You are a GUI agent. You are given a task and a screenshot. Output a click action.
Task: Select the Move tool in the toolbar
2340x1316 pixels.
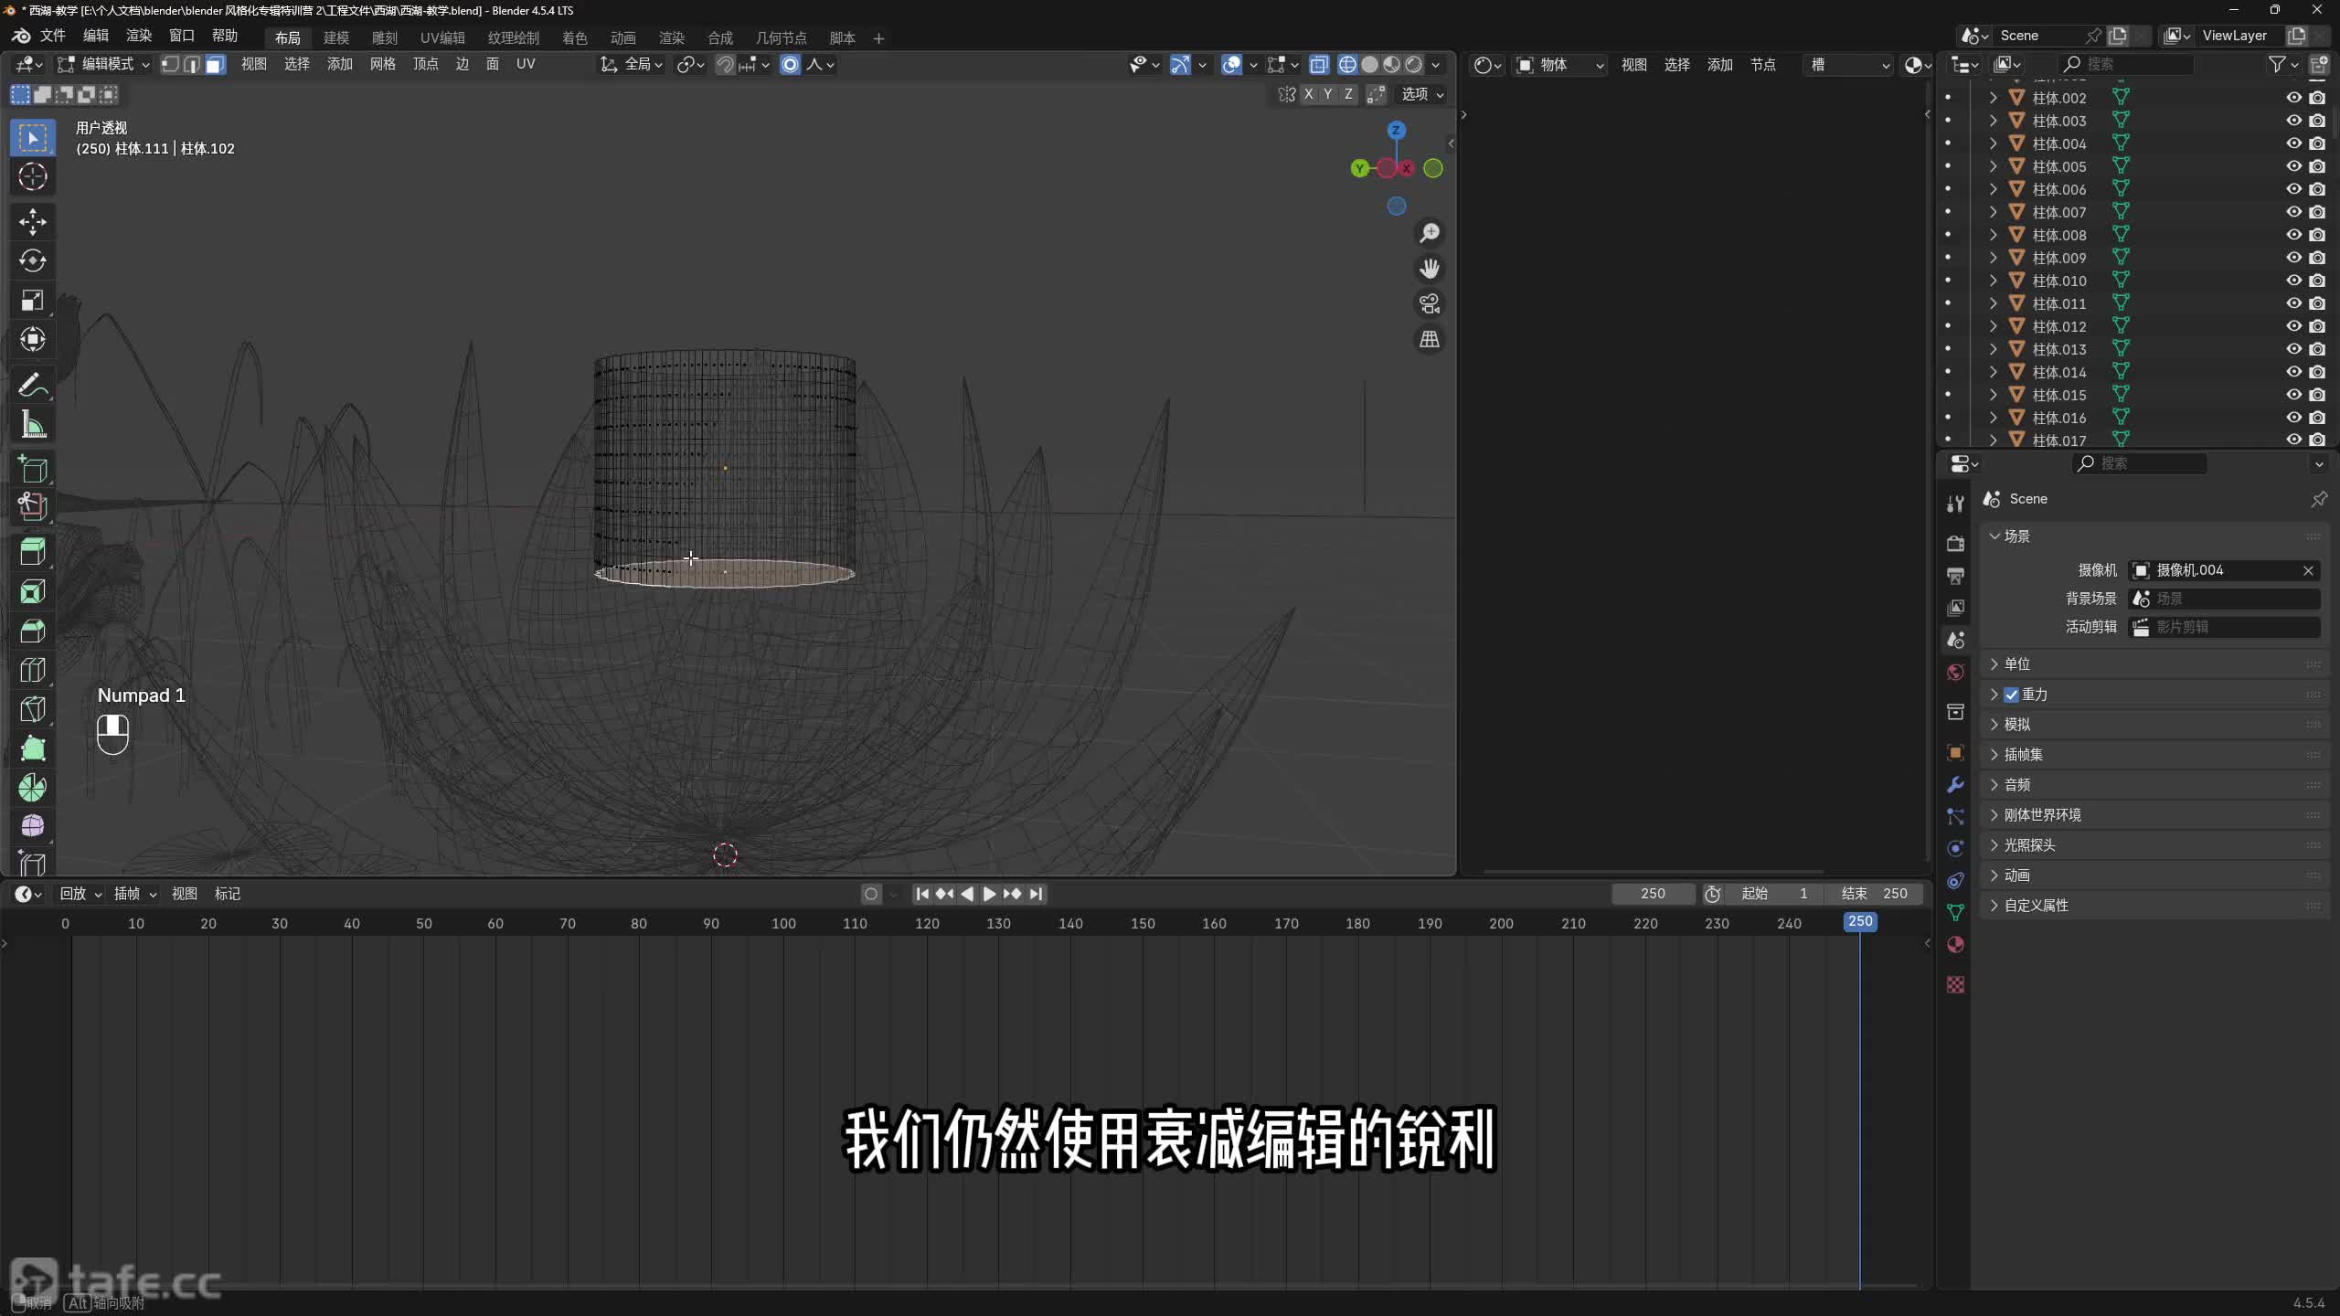tap(33, 221)
